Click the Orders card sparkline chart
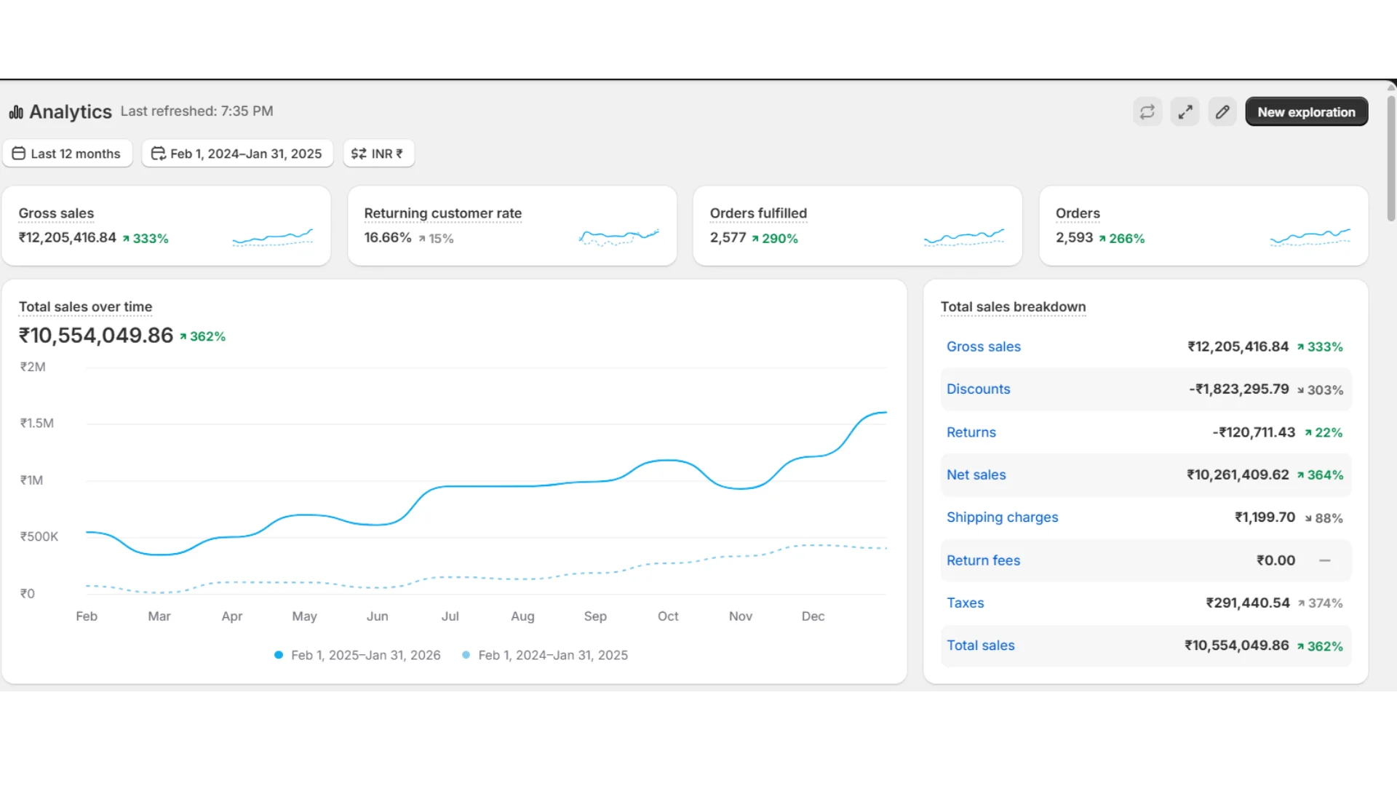 click(x=1310, y=237)
